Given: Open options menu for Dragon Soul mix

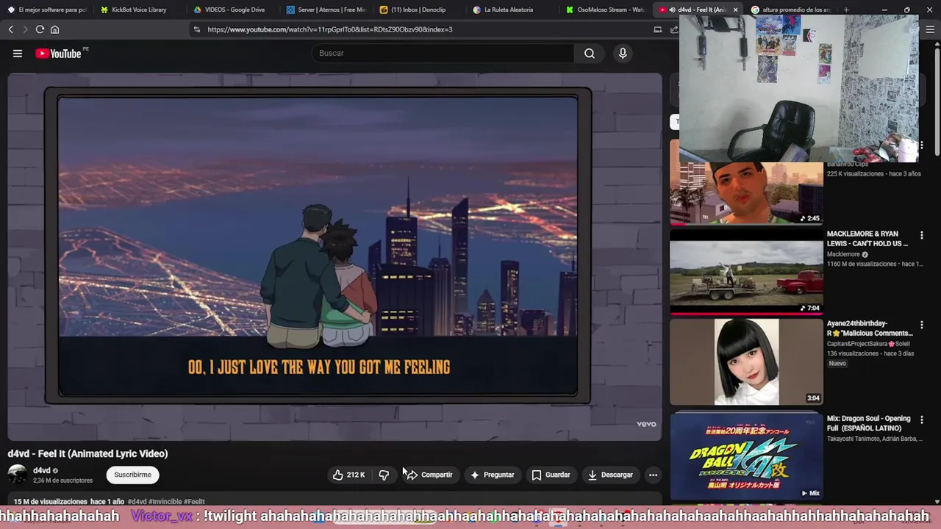Looking at the screenshot, I should (921, 420).
